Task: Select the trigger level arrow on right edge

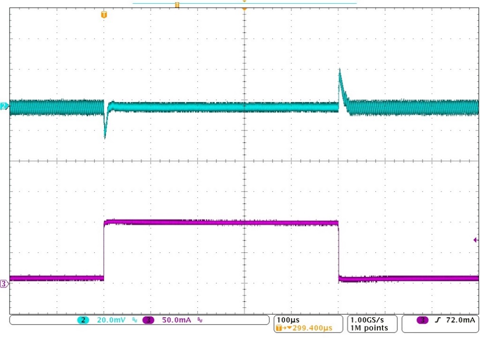Action: coord(475,240)
